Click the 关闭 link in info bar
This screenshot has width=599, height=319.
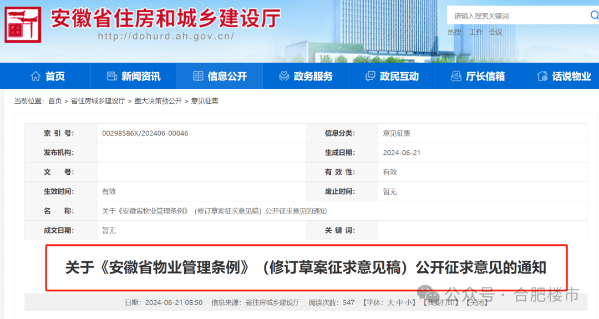click(x=476, y=302)
